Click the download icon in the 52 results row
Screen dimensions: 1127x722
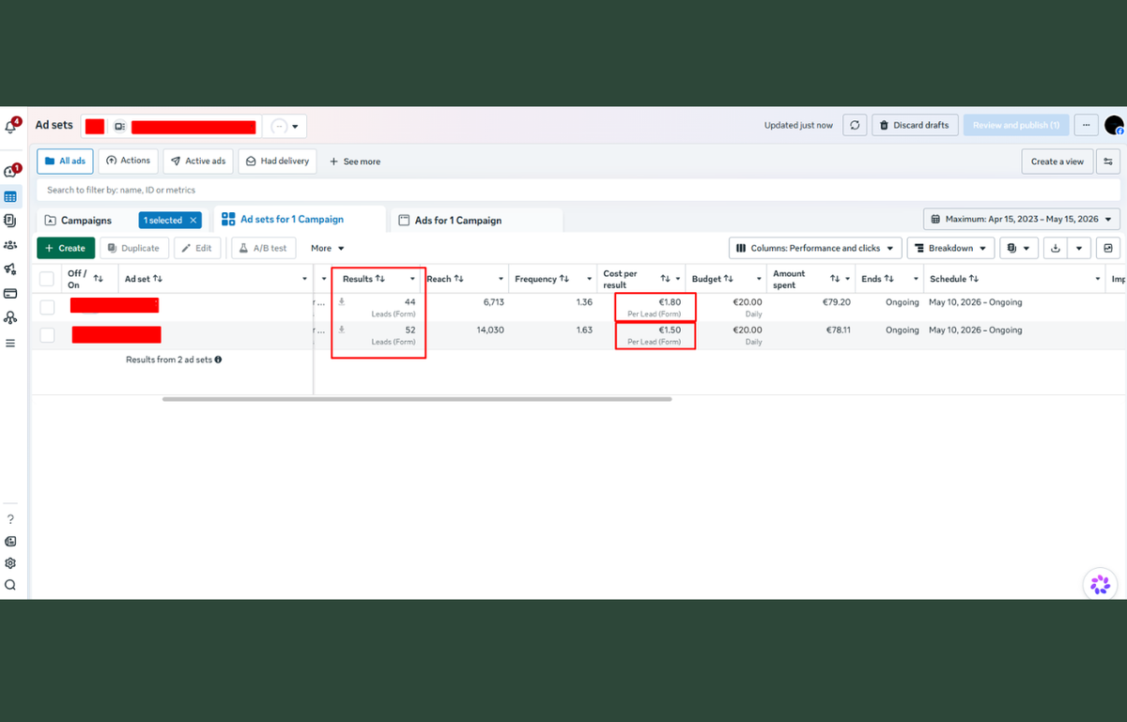(342, 330)
